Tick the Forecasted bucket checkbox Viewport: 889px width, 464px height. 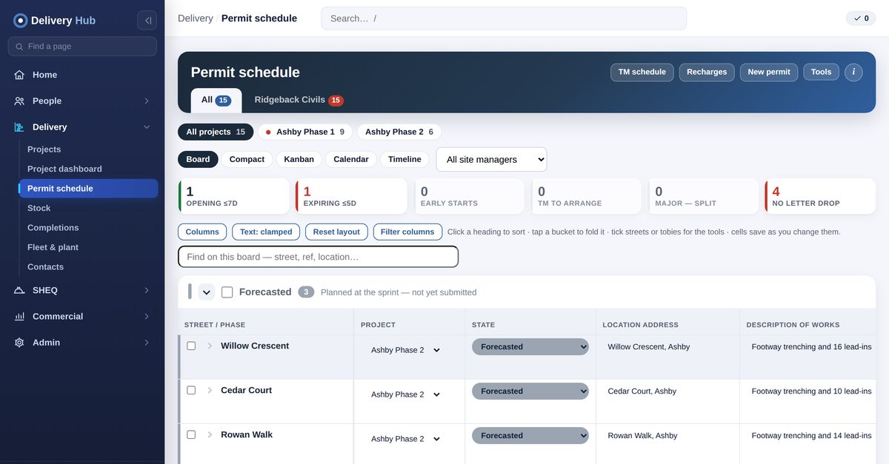(227, 292)
